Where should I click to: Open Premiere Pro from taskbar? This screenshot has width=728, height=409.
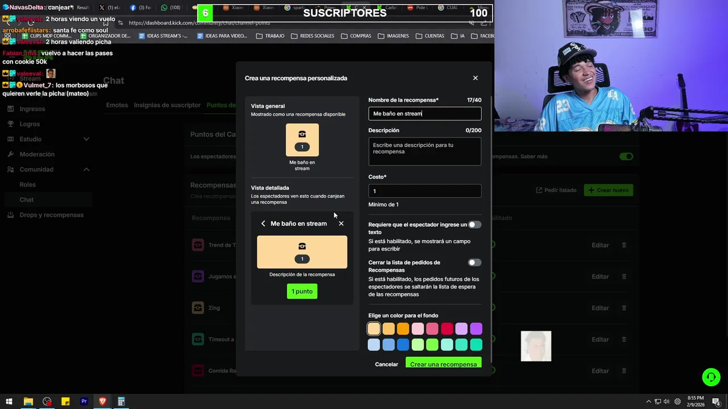[x=84, y=402]
